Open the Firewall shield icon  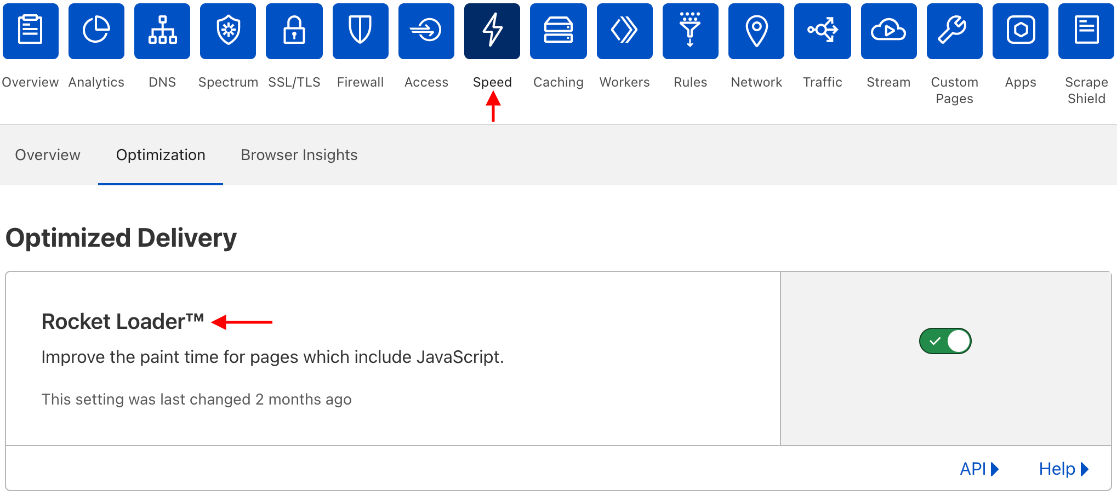(x=360, y=31)
